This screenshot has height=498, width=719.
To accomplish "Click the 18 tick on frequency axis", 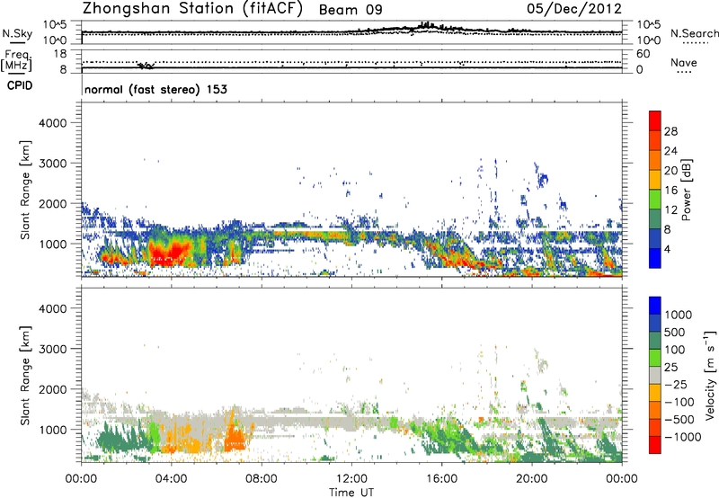I will click(x=60, y=54).
